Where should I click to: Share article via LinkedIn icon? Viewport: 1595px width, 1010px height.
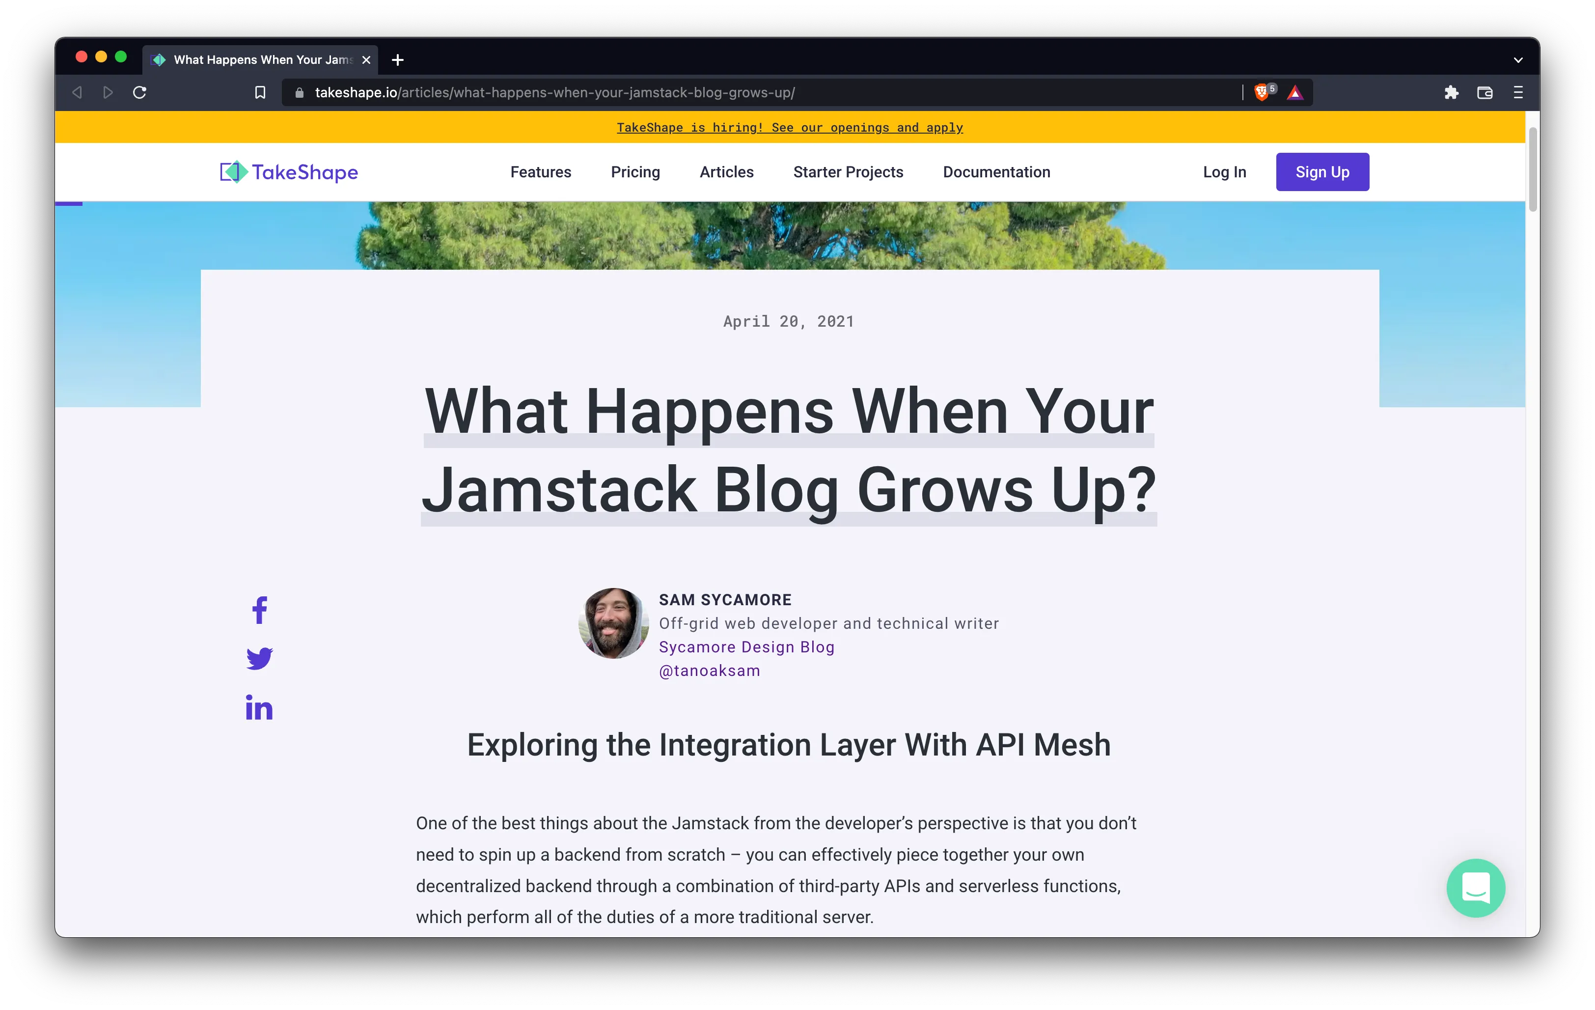click(259, 708)
